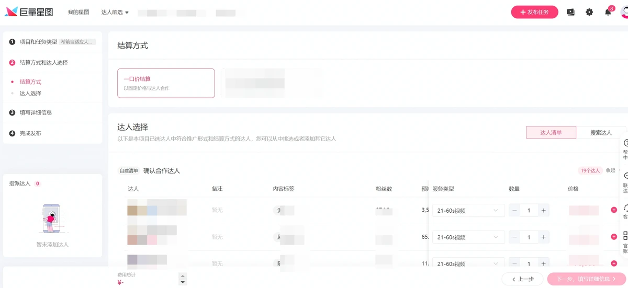The height and width of the screenshot is (288, 628).
Task: Add the second creator with pink plus icon
Action: click(x=614, y=237)
